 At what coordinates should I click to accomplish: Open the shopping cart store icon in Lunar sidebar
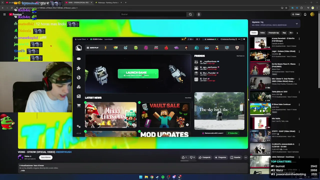click(79, 105)
